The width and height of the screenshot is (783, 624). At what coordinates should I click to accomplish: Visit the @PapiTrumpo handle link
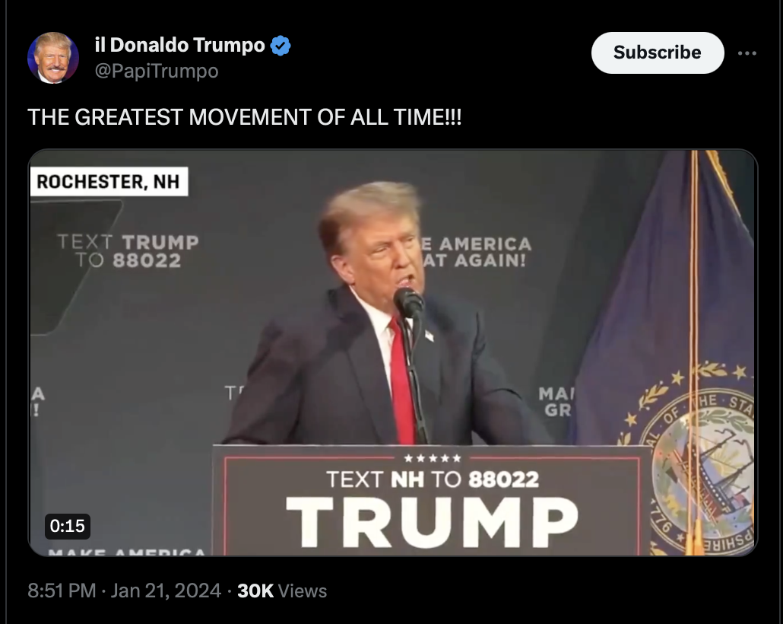click(x=157, y=71)
